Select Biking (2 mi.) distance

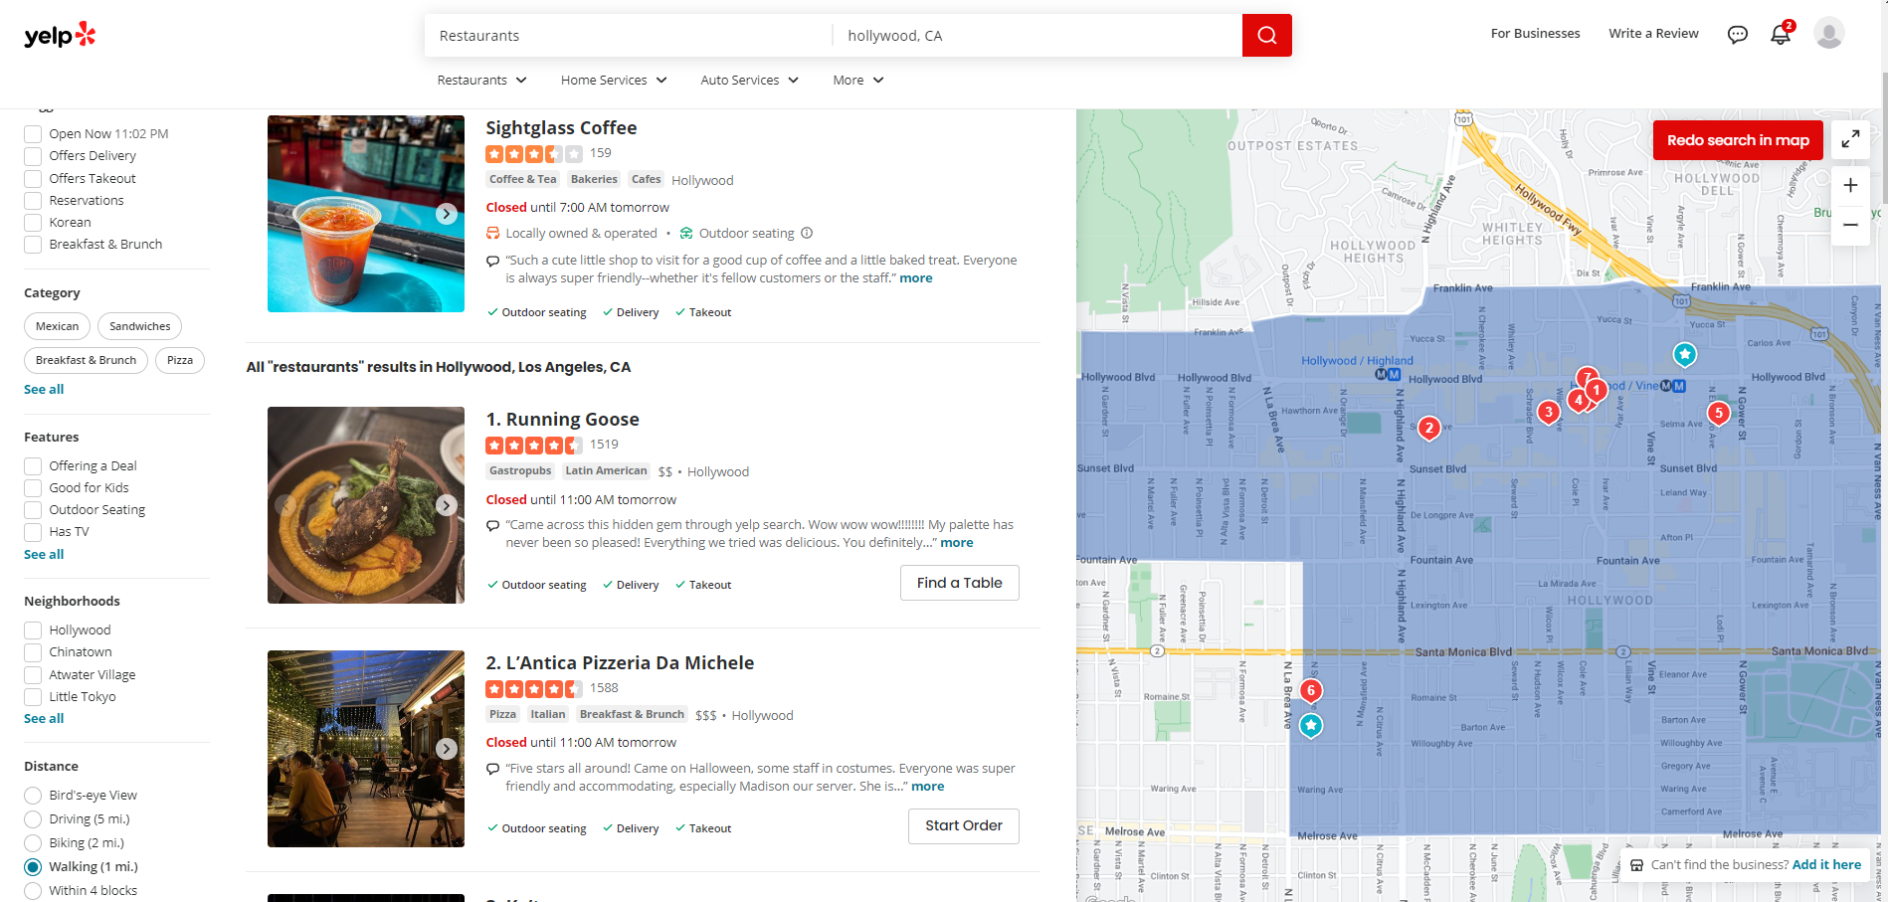[x=33, y=843]
